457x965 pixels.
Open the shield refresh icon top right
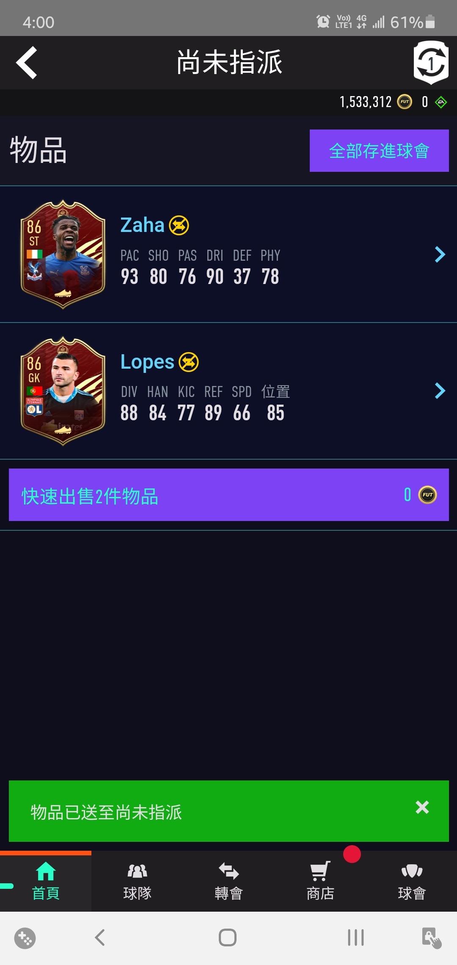pyautogui.click(x=431, y=63)
